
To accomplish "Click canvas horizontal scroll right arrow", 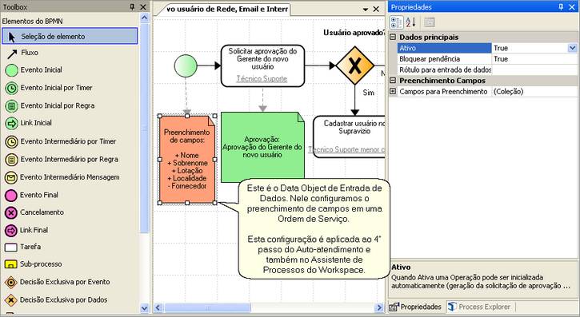I will pyautogui.click(x=379, y=307).
